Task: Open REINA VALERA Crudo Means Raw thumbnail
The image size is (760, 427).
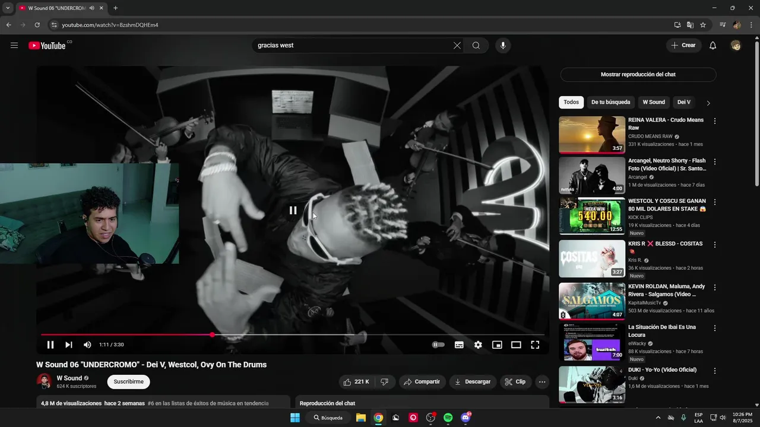Action: coord(592,135)
